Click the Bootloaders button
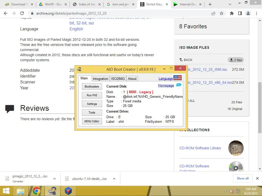The width and height of the screenshot is (262, 196). click(x=92, y=87)
